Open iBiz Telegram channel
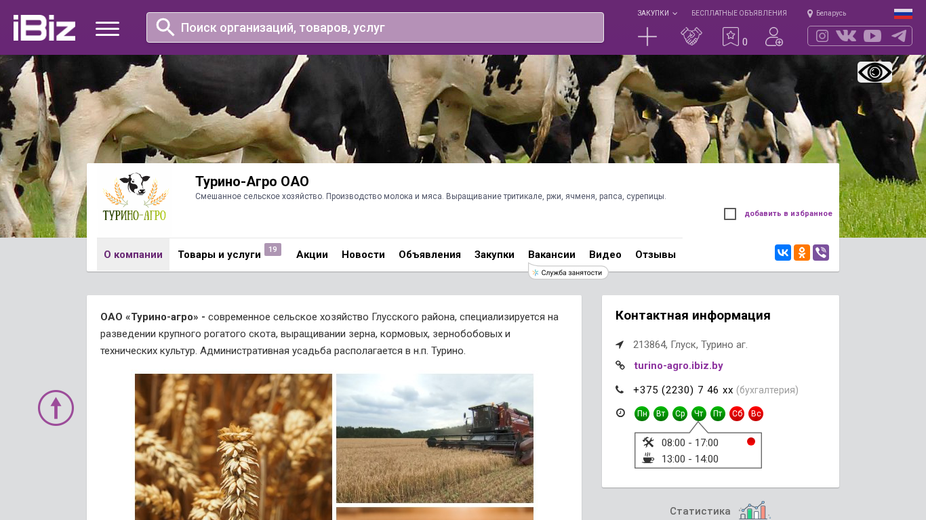This screenshot has width=926, height=520. click(x=899, y=36)
